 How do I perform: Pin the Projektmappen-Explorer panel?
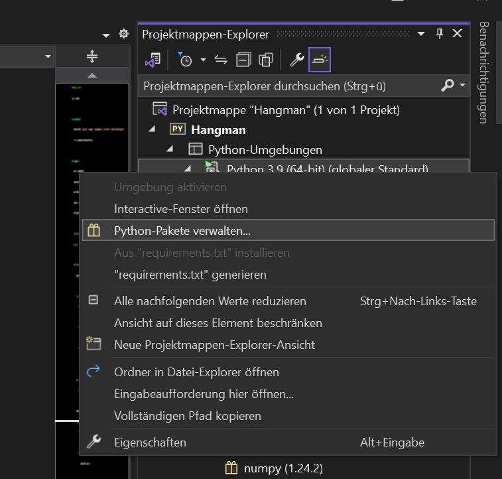pos(440,34)
